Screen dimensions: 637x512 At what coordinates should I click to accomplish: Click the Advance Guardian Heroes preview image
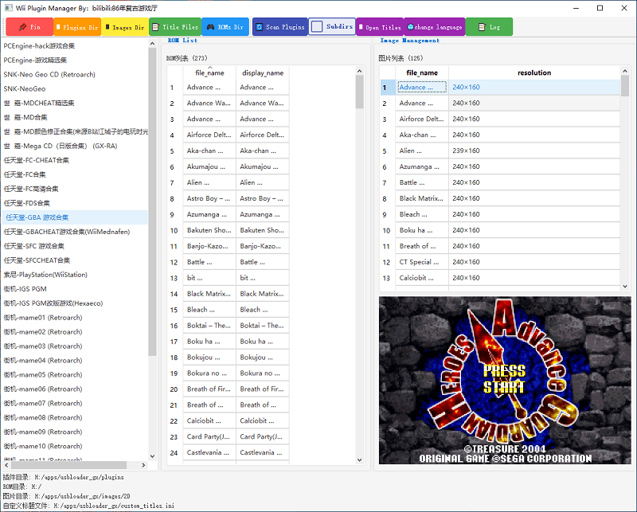505,381
